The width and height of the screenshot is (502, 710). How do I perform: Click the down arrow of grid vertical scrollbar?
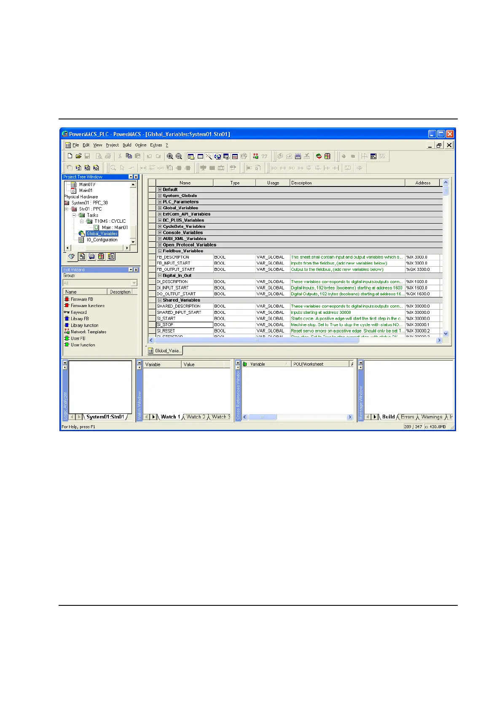point(446,334)
